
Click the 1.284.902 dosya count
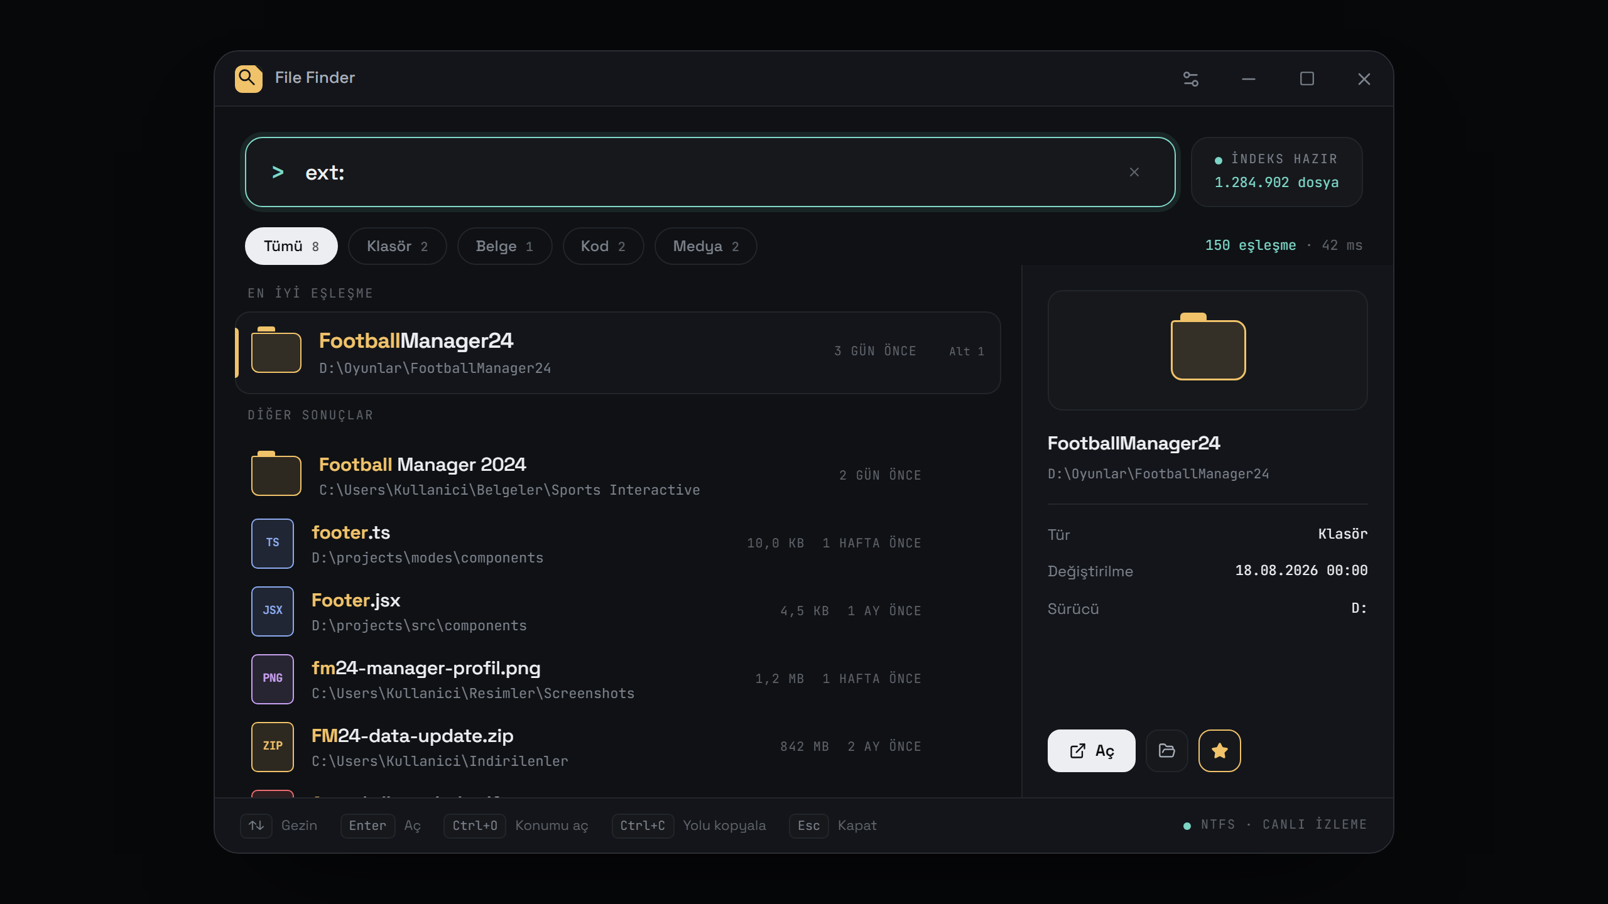click(1276, 183)
